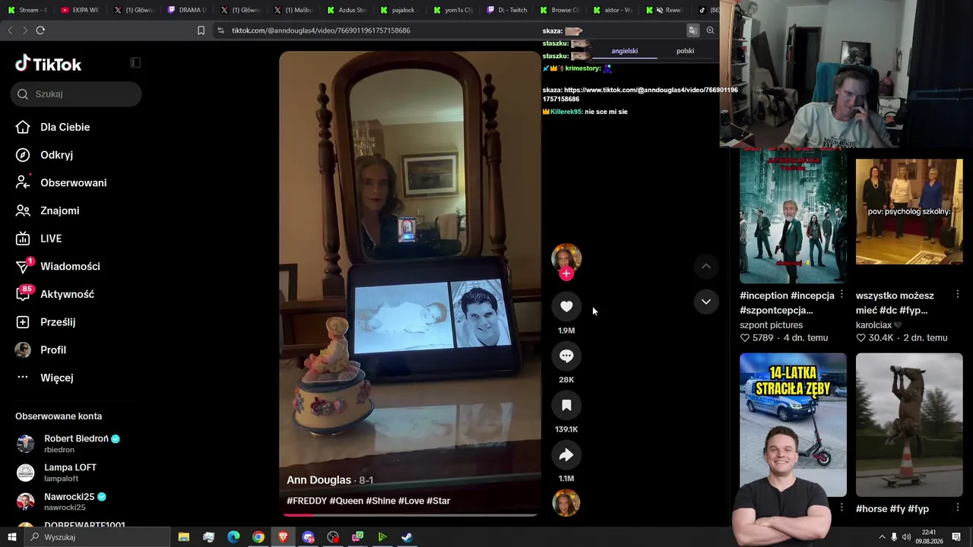Open Steam from the taskbar
This screenshot has width=973, height=547.
(407, 537)
